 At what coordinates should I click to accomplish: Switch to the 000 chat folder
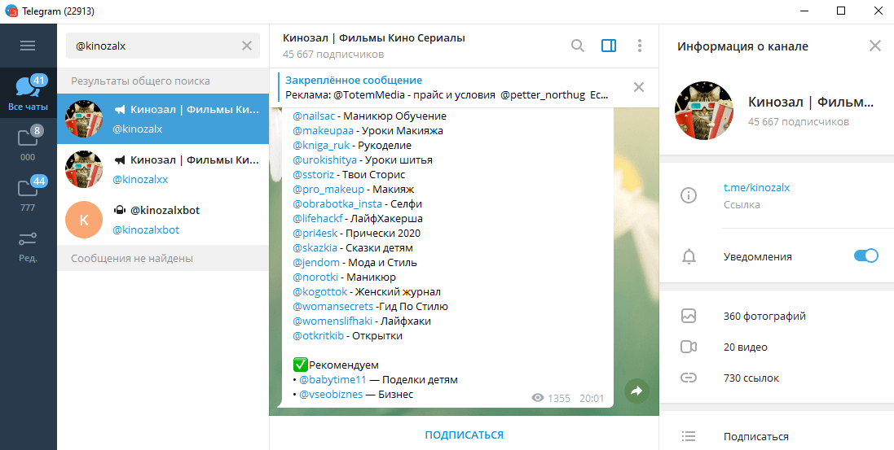click(x=28, y=144)
